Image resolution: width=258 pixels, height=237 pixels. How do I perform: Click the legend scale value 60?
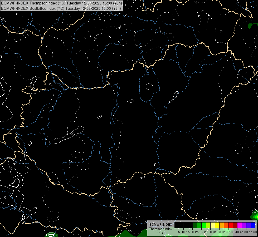click(255, 232)
